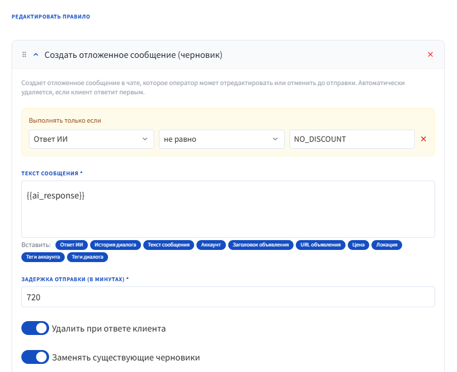
Task: Remove the draft action with the red X
Action: coord(430,54)
